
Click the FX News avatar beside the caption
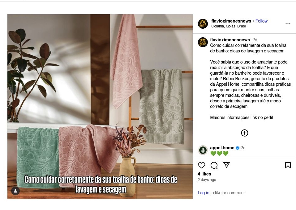tap(203, 42)
